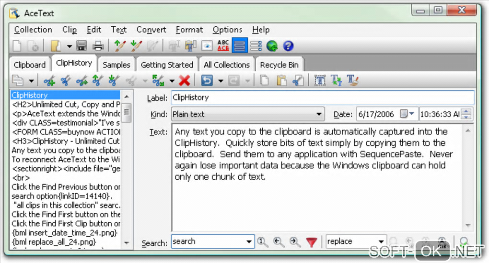Viewport: 489px width, 263px height.
Task: Open the Options menu
Action: click(x=227, y=30)
